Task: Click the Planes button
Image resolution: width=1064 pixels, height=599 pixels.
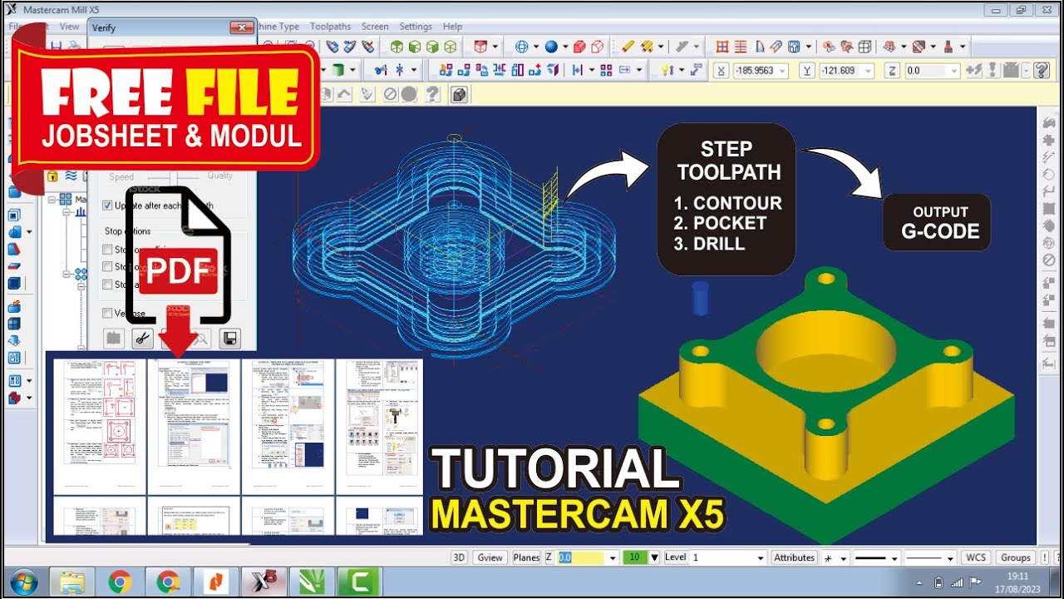Action: 526,557
